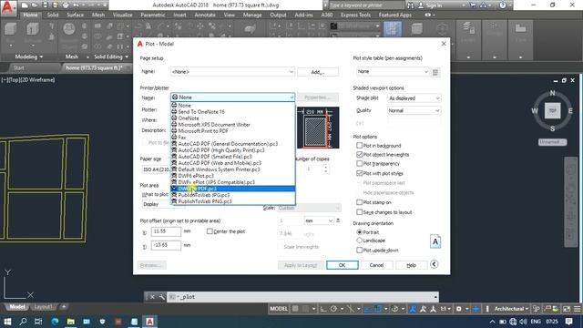This screenshot has height=328, width=583.
Task: Click the Box modeling tool
Action: 10,30
